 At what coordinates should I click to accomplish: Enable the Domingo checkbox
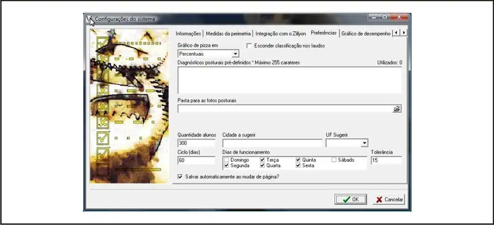pos(226,160)
